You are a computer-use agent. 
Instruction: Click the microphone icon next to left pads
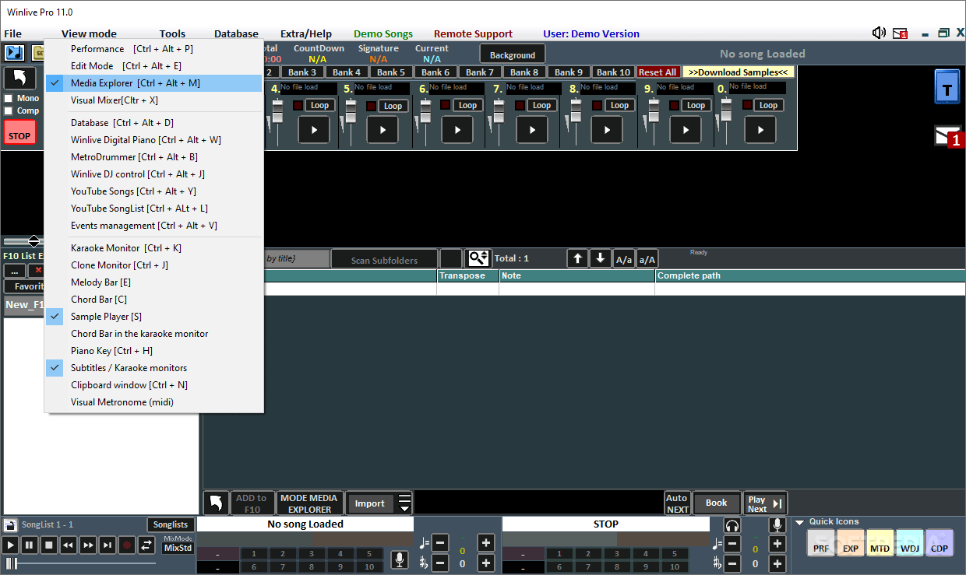[400, 559]
